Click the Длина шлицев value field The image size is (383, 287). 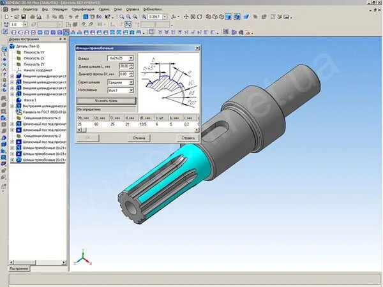tap(124, 66)
